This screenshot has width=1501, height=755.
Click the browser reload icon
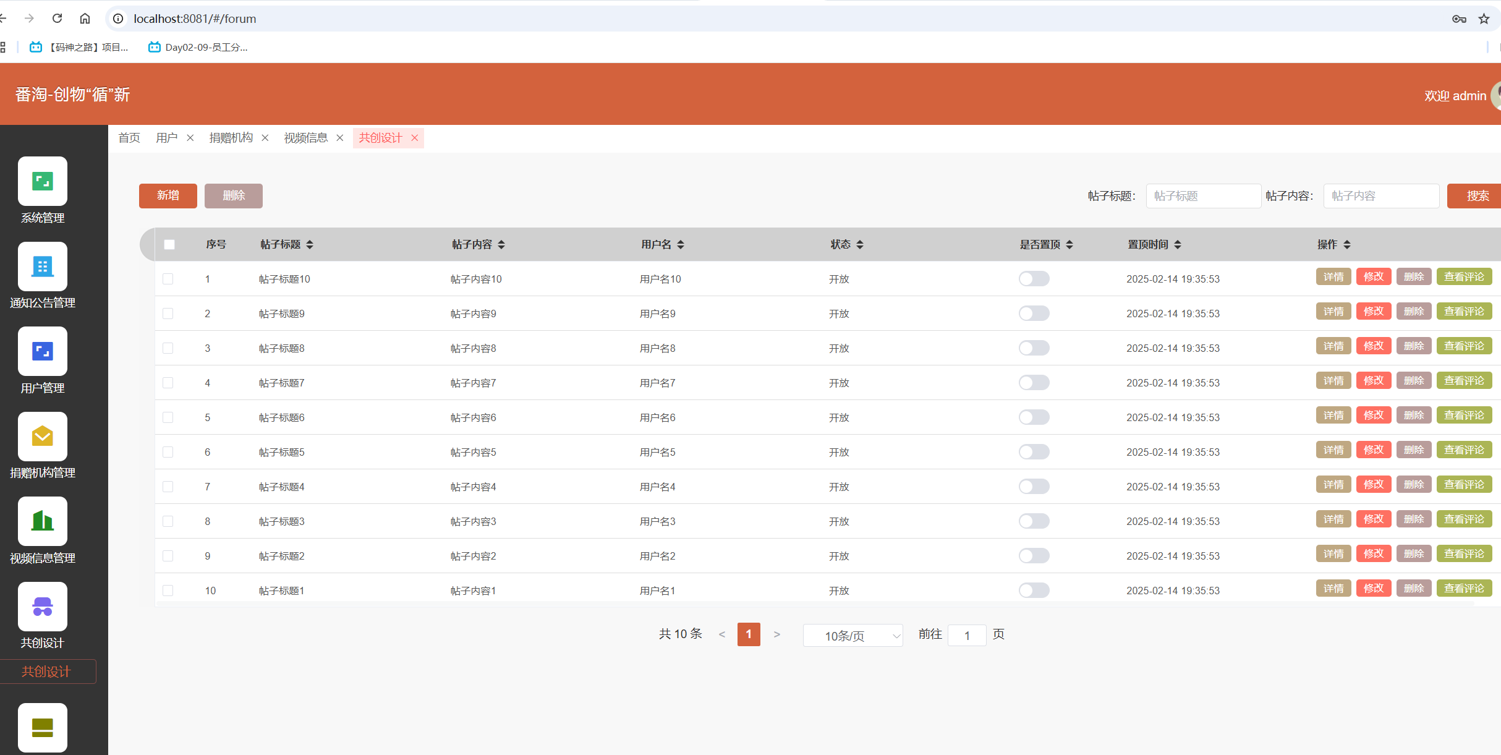pyautogui.click(x=57, y=19)
